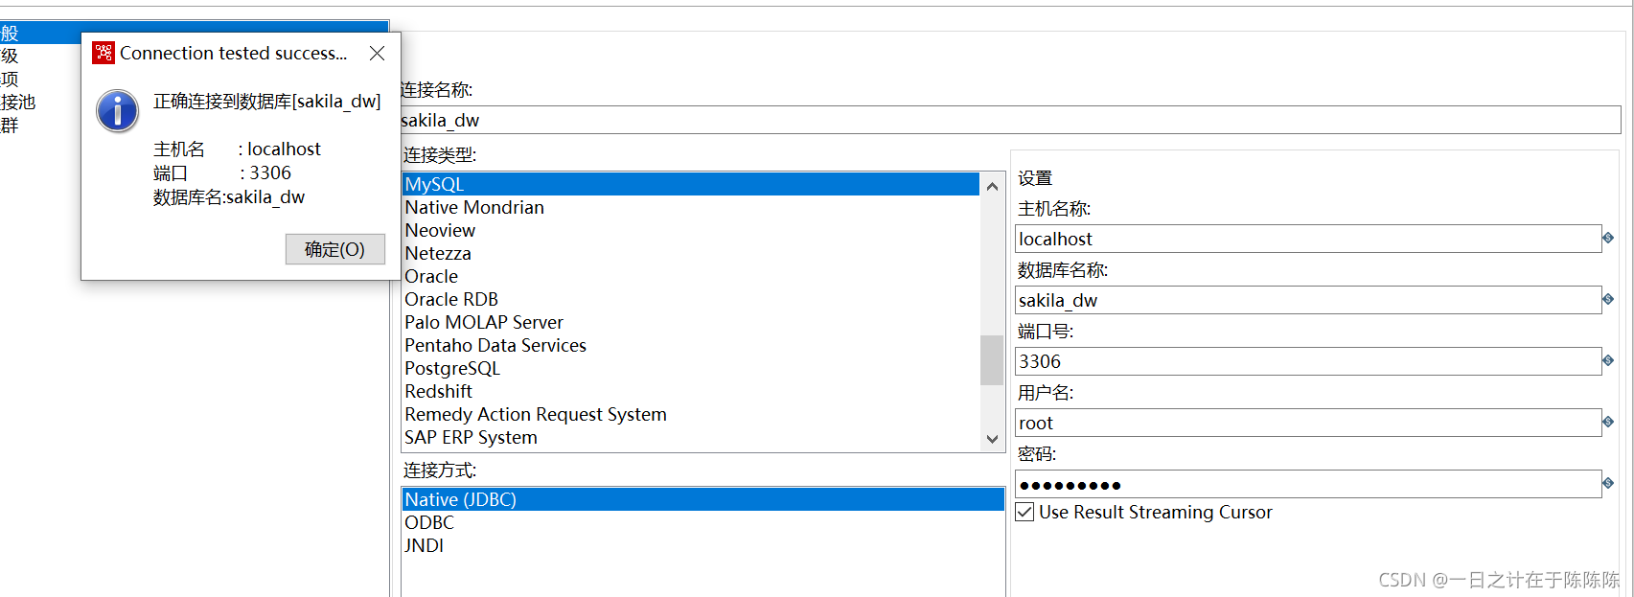Click the variable icon beside password field
1634x597 pixels.
[1608, 483]
